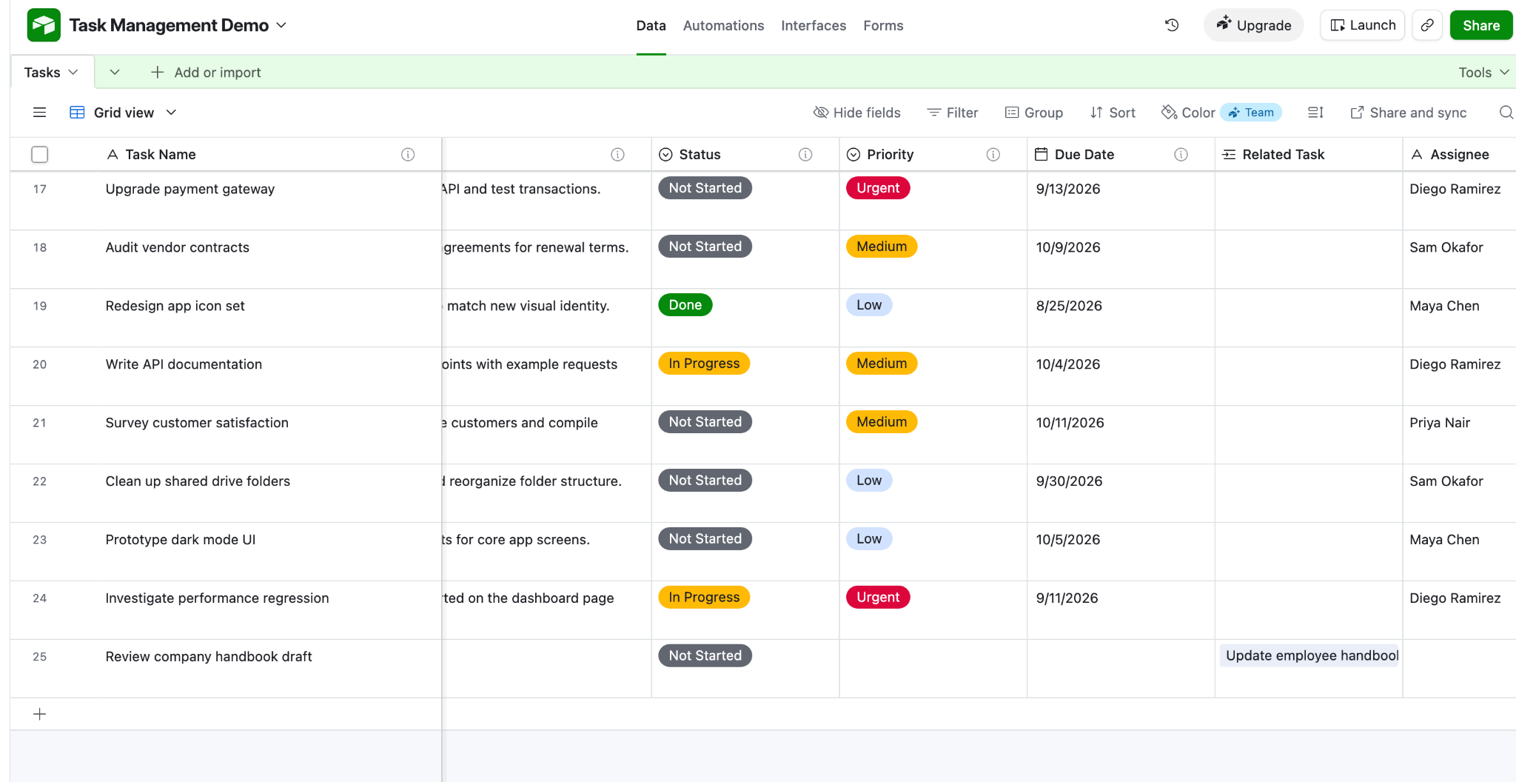
Task: Open the Sort option
Action: pos(1113,113)
